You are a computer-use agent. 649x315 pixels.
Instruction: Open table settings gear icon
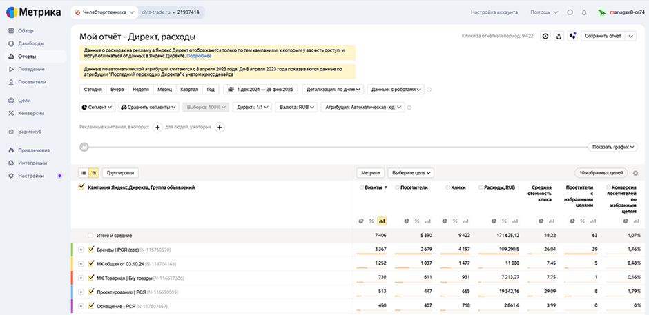pyautogui.click(x=635, y=173)
